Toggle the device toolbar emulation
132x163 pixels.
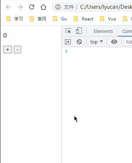pos(79,31)
